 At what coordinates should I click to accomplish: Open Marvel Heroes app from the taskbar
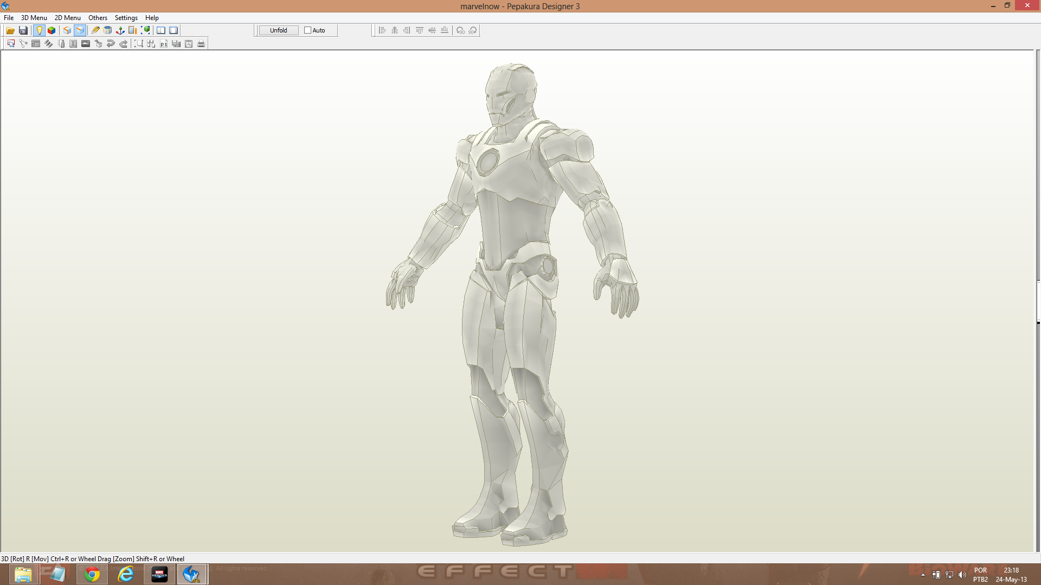click(x=159, y=574)
